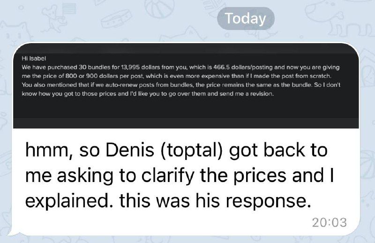Click the 20:03 message timestamp
This screenshot has width=375, height=243.
(330, 222)
